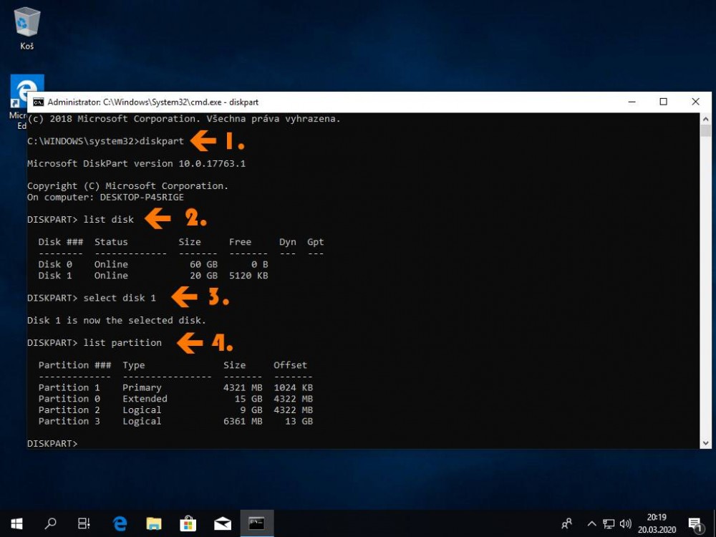Click the taskbar Search magnifier
The image size is (716, 537).
[51, 523]
